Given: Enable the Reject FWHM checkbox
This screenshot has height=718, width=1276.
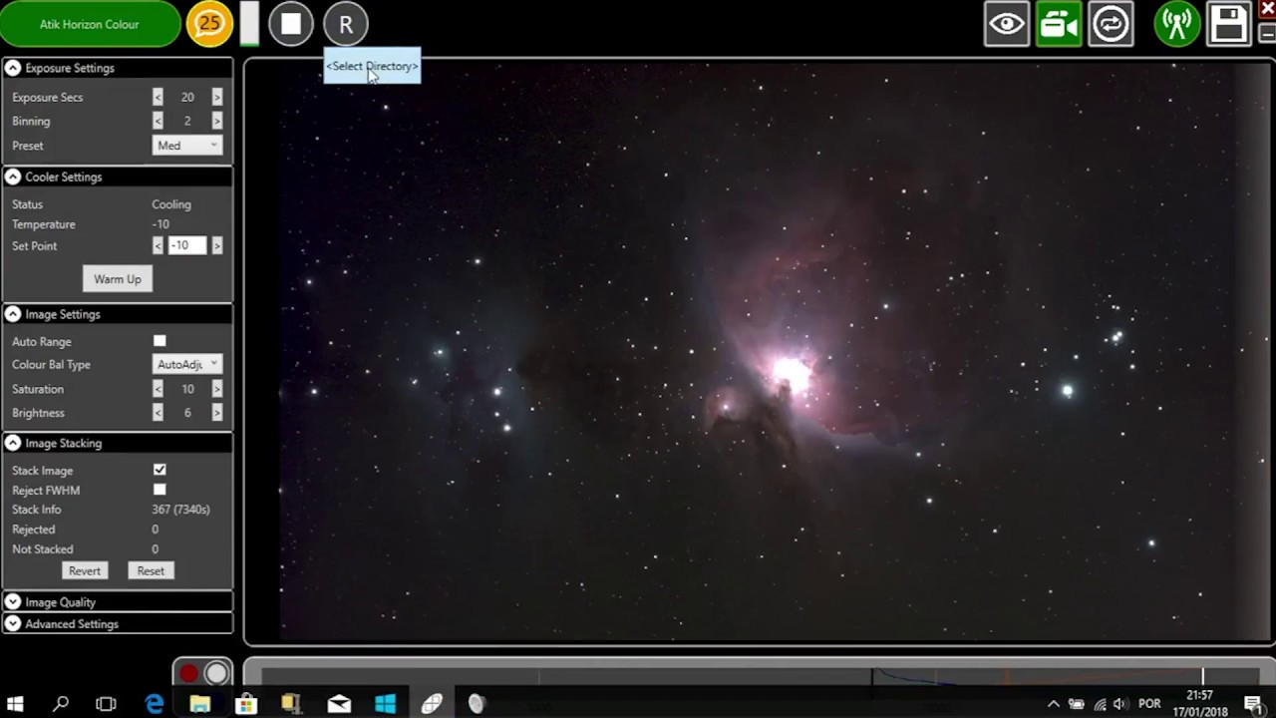Looking at the screenshot, I should pos(159,490).
